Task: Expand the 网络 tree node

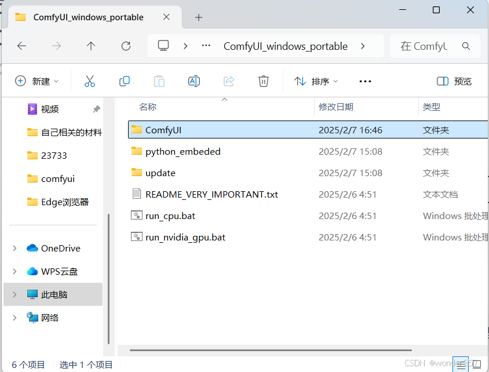Action: tap(14, 318)
